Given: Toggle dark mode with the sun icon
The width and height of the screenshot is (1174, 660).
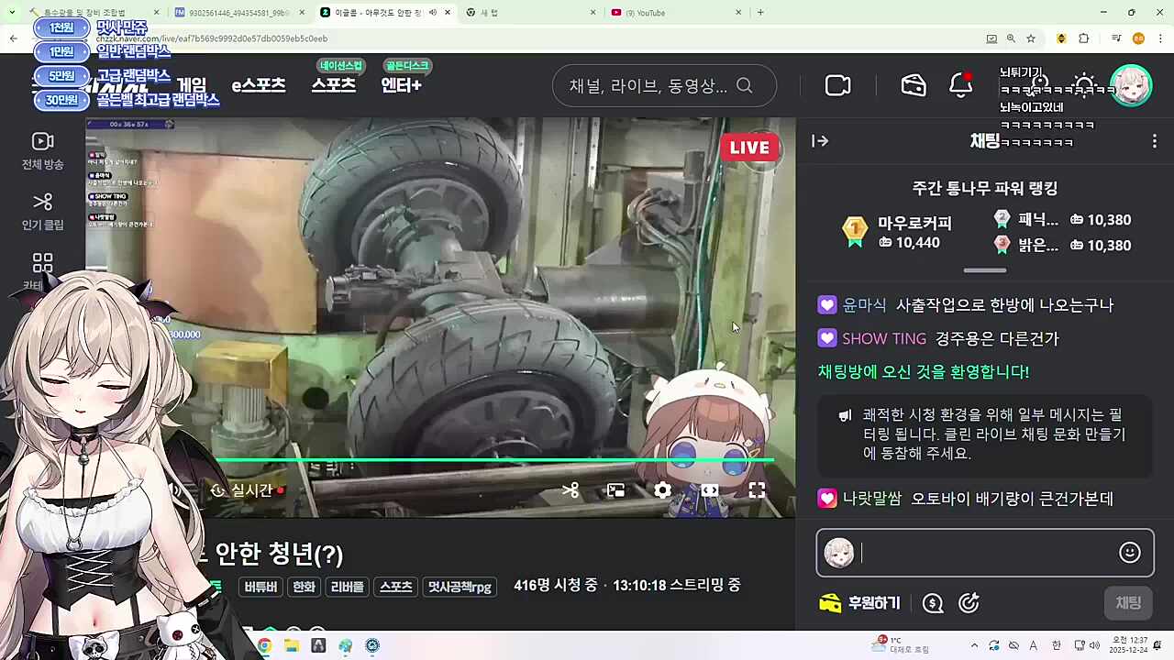Looking at the screenshot, I should (x=1083, y=84).
